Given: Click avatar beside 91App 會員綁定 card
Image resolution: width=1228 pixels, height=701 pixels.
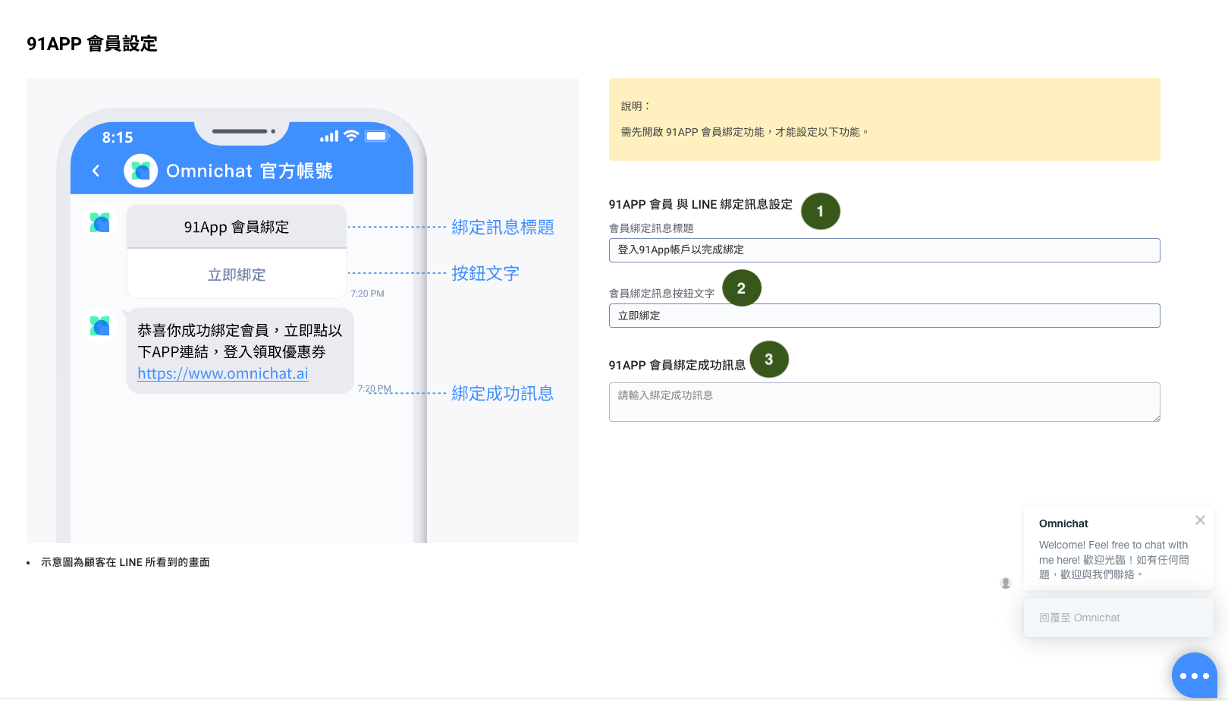Looking at the screenshot, I should (x=100, y=223).
